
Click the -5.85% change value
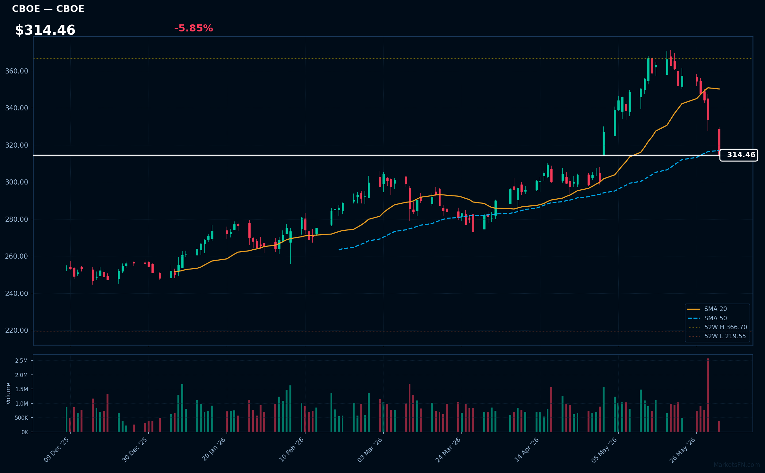pos(193,28)
